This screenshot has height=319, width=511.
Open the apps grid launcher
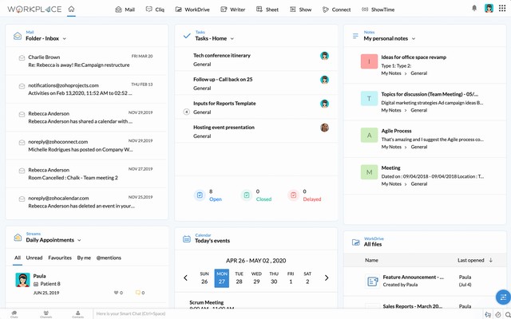[x=502, y=9]
